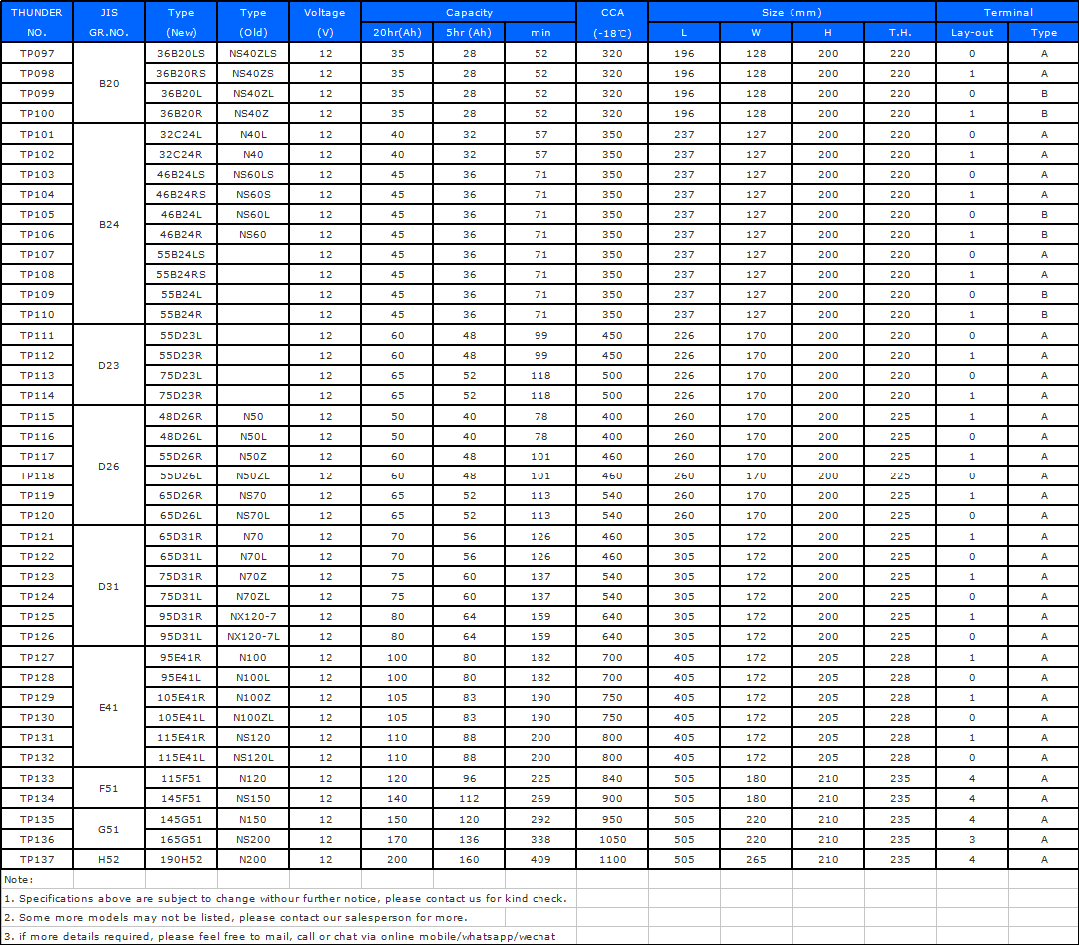Select the H52 JIS group cell
The image size is (1079, 946).
[109, 860]
